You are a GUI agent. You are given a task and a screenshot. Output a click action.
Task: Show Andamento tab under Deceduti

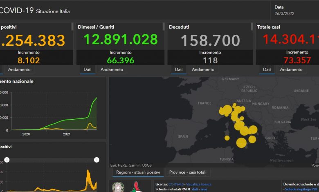pyautogui.click(x=203, y=69)
